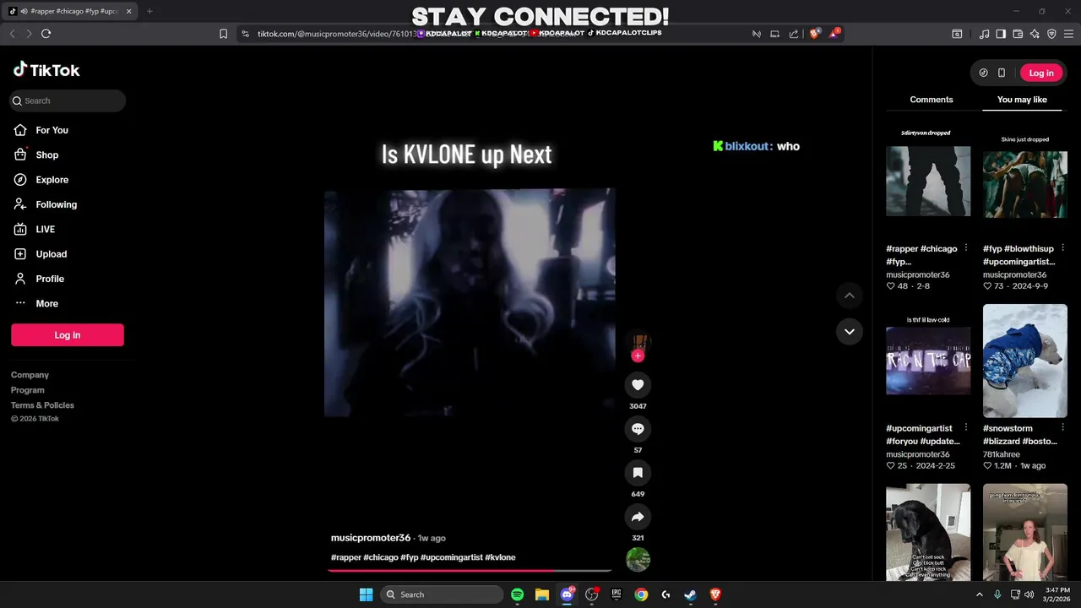The width and height of the screenshot is (1081, 608).
Task: Click the KVLONE video player
Action: pyautogui.click(x=470, y=302)
